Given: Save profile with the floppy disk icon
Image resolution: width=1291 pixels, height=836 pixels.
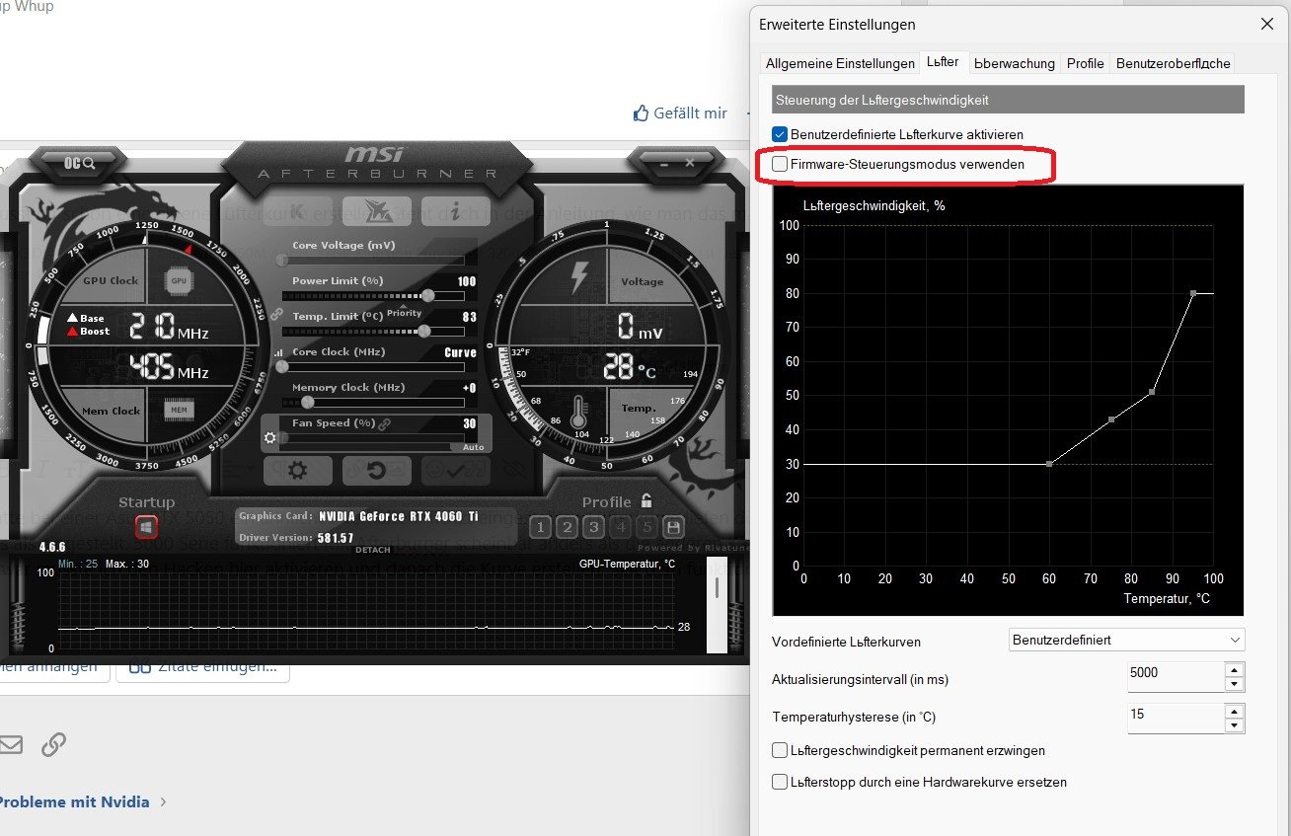Looking at the screenshot, I should pyautogui.click(x=673, y=527).
